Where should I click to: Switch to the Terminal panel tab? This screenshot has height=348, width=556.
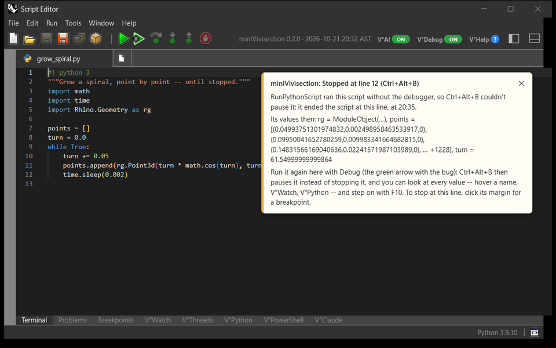click(x=34, y=320)
